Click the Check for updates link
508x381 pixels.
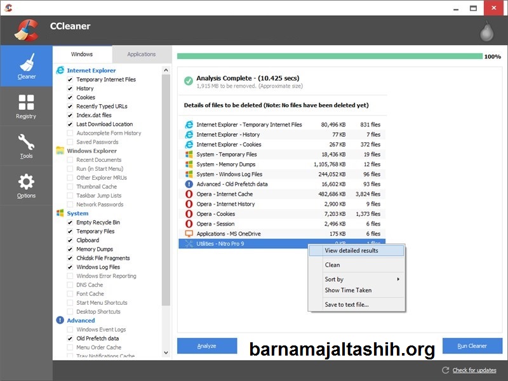[x=474, y=370]
